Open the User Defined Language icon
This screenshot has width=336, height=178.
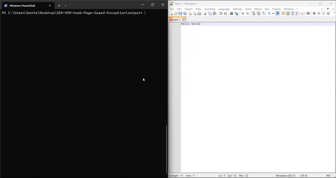(283, 13)
